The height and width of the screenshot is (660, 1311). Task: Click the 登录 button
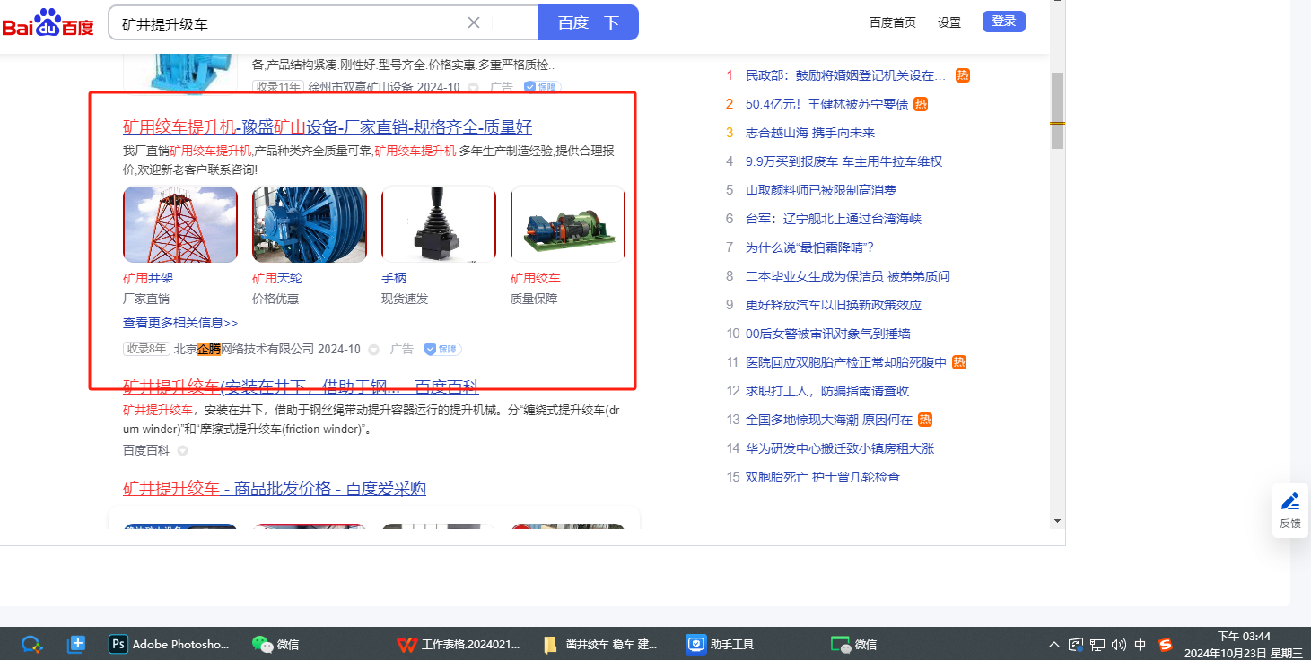coord(1004,22)
